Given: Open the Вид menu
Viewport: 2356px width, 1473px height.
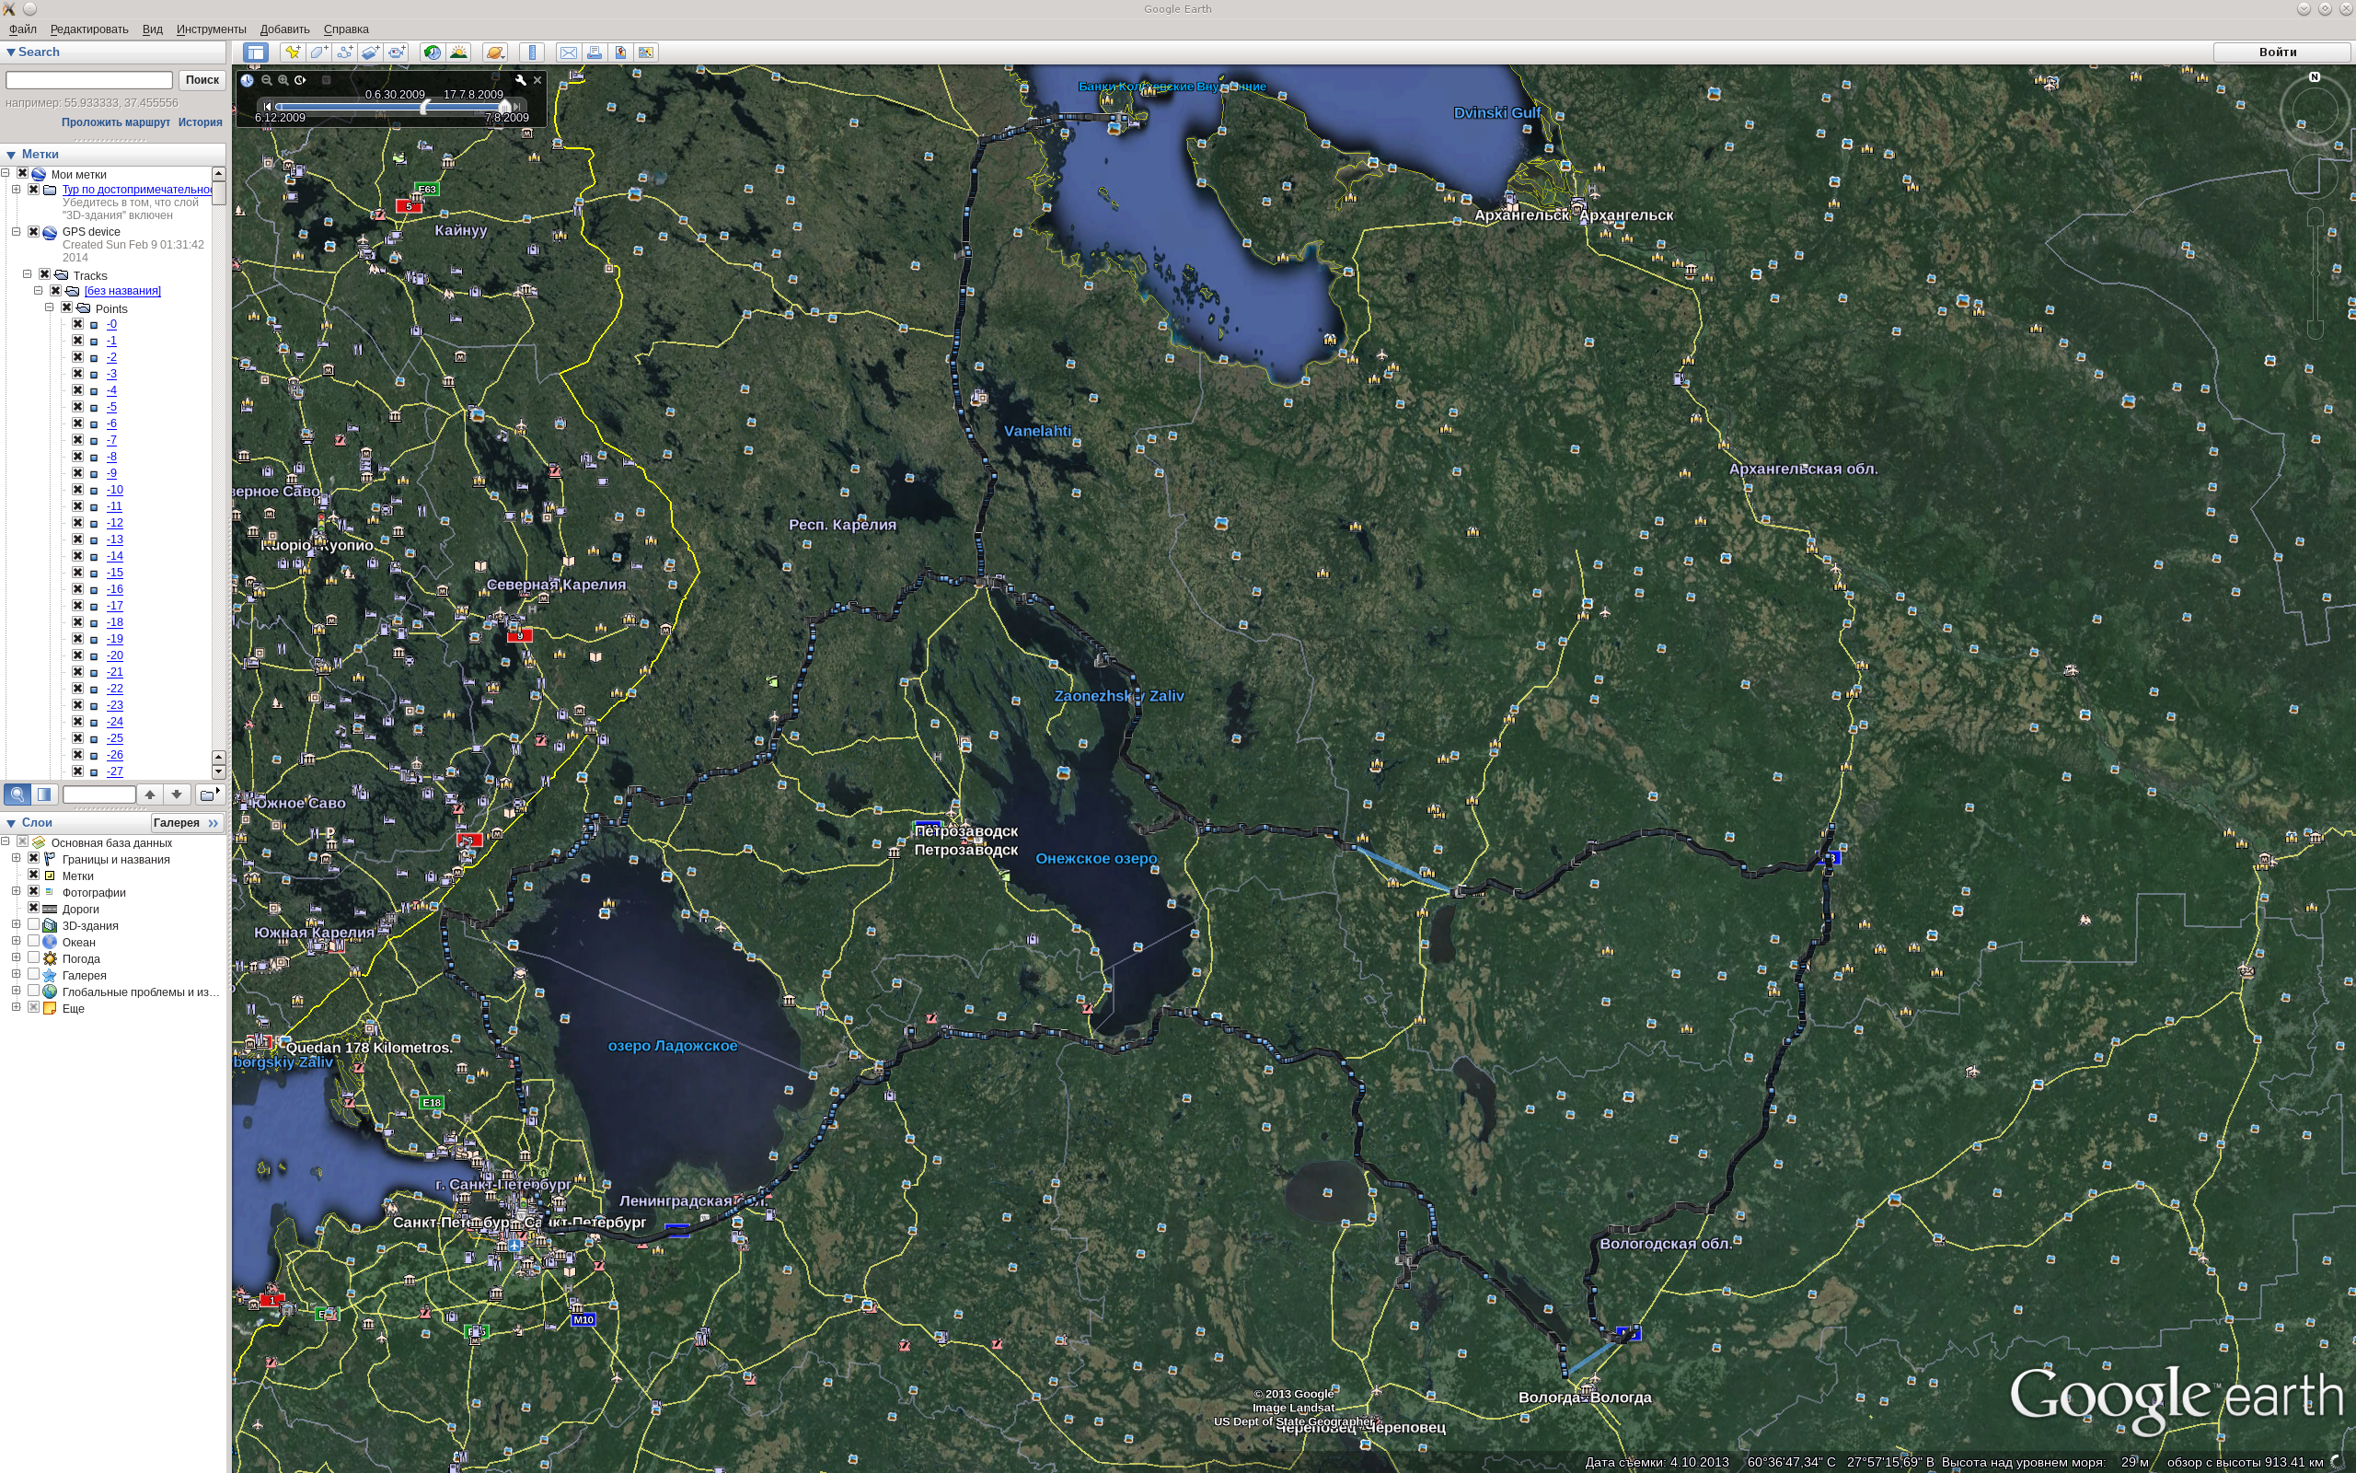Looking at the screenshot, I should point(153,29).
